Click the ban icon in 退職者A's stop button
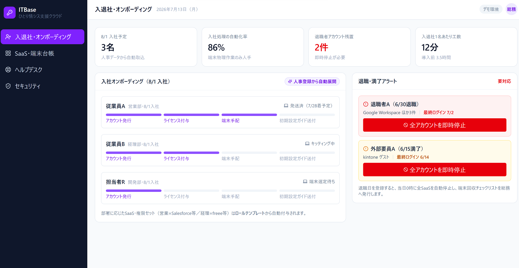This screenshot has width=519, height=268. click(406, 125)
